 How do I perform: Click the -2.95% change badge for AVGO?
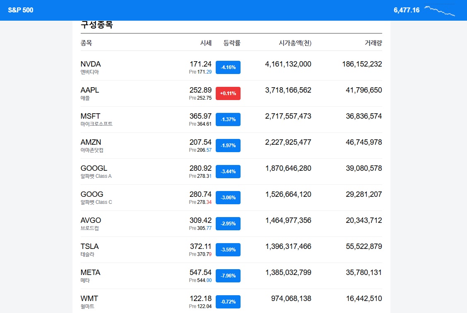click(228, 223)
